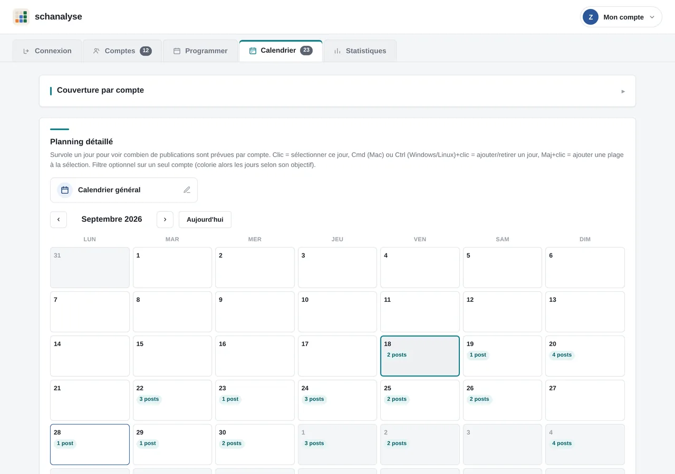Select October 3 in the calendar
Viewport: 675px width, 474px height.
(x=503, y=445)
